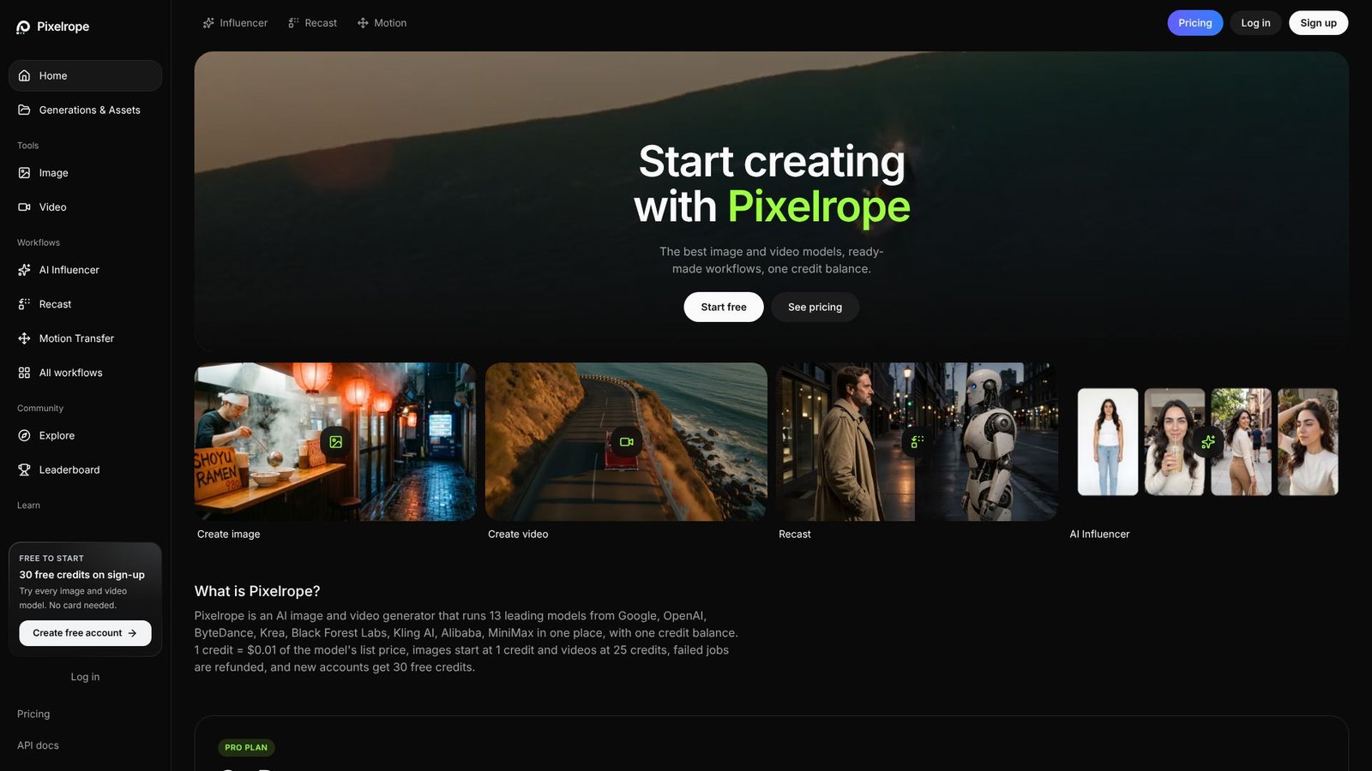
Task: Open the man and robot Recast thumbnail
Action: 917,442
